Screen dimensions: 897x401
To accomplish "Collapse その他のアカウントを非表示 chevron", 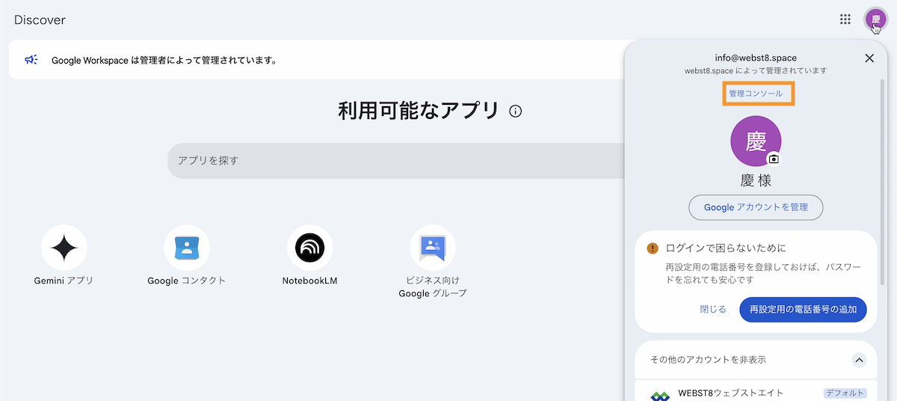I will click(x=859, y=360).
